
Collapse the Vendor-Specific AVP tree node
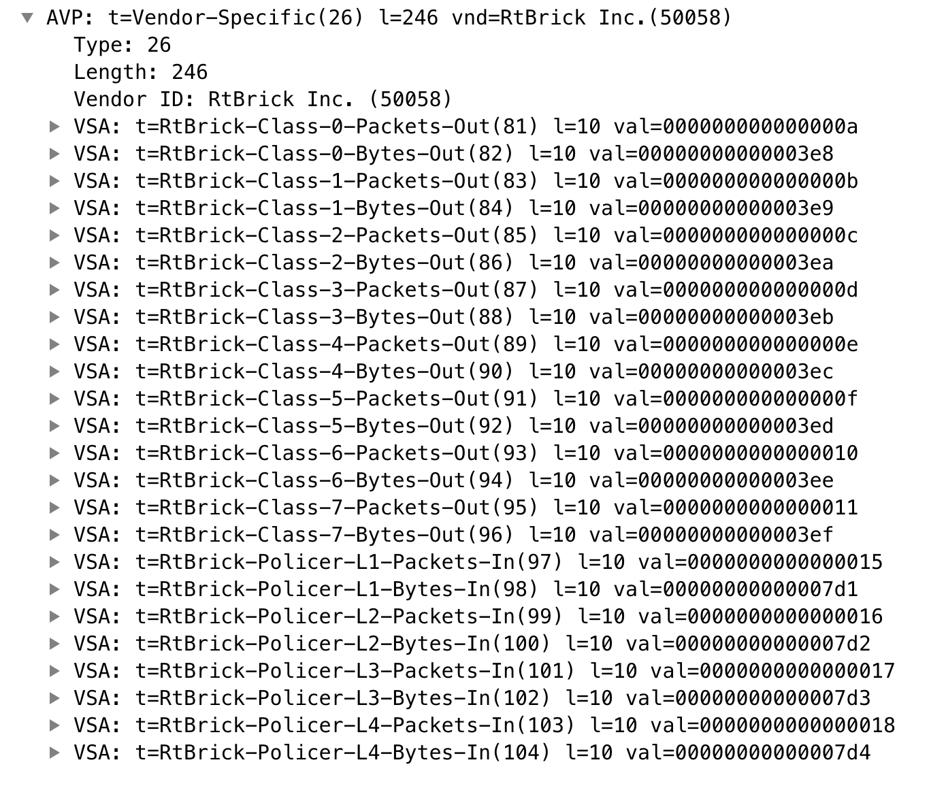click(x=27, y=18)
